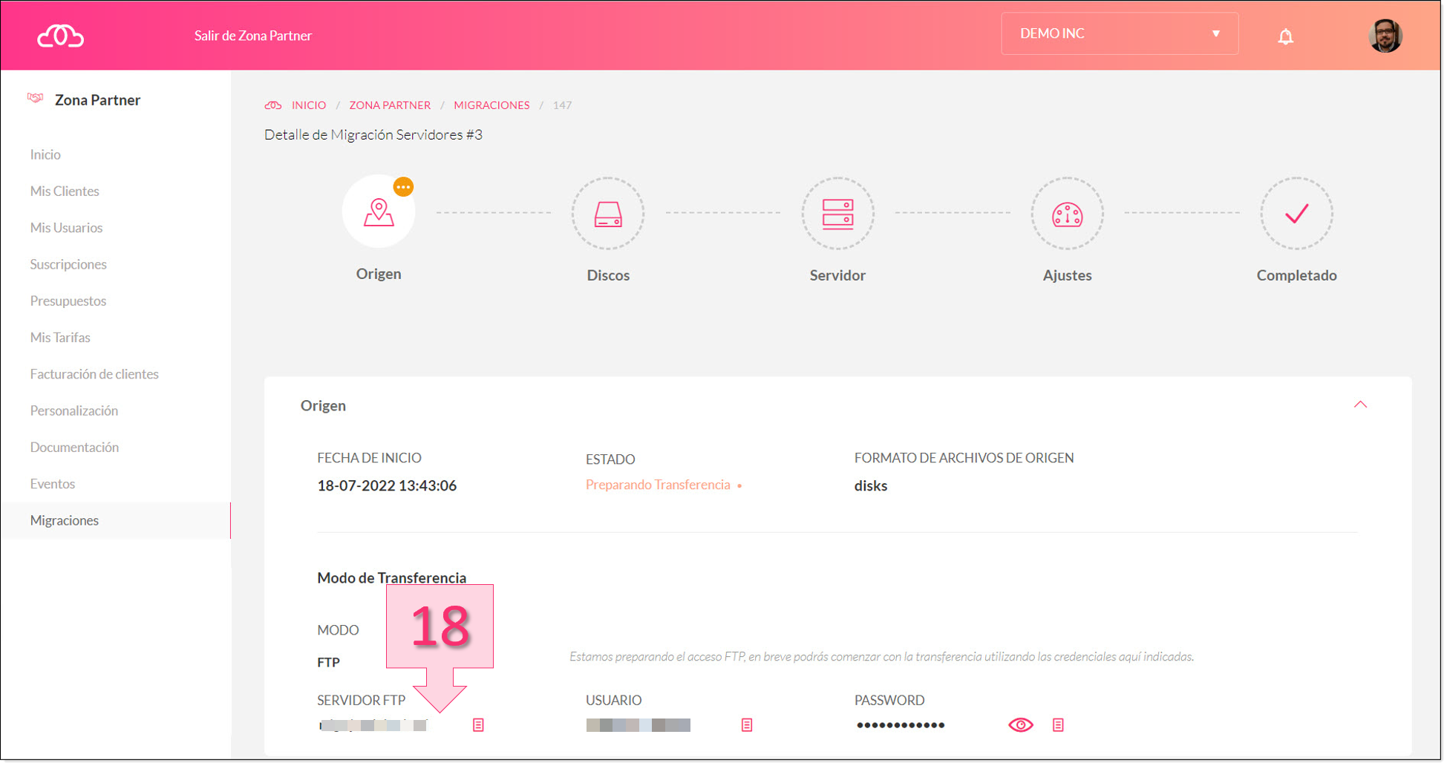
Task: Collapse the Origen panel
Action: (1359, 405)
